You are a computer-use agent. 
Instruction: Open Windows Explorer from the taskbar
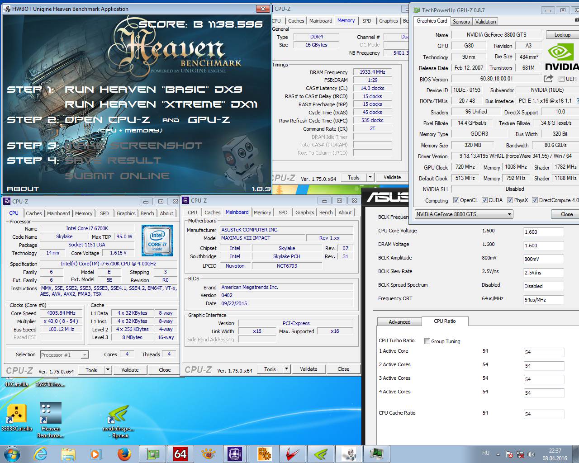[68, 454]
